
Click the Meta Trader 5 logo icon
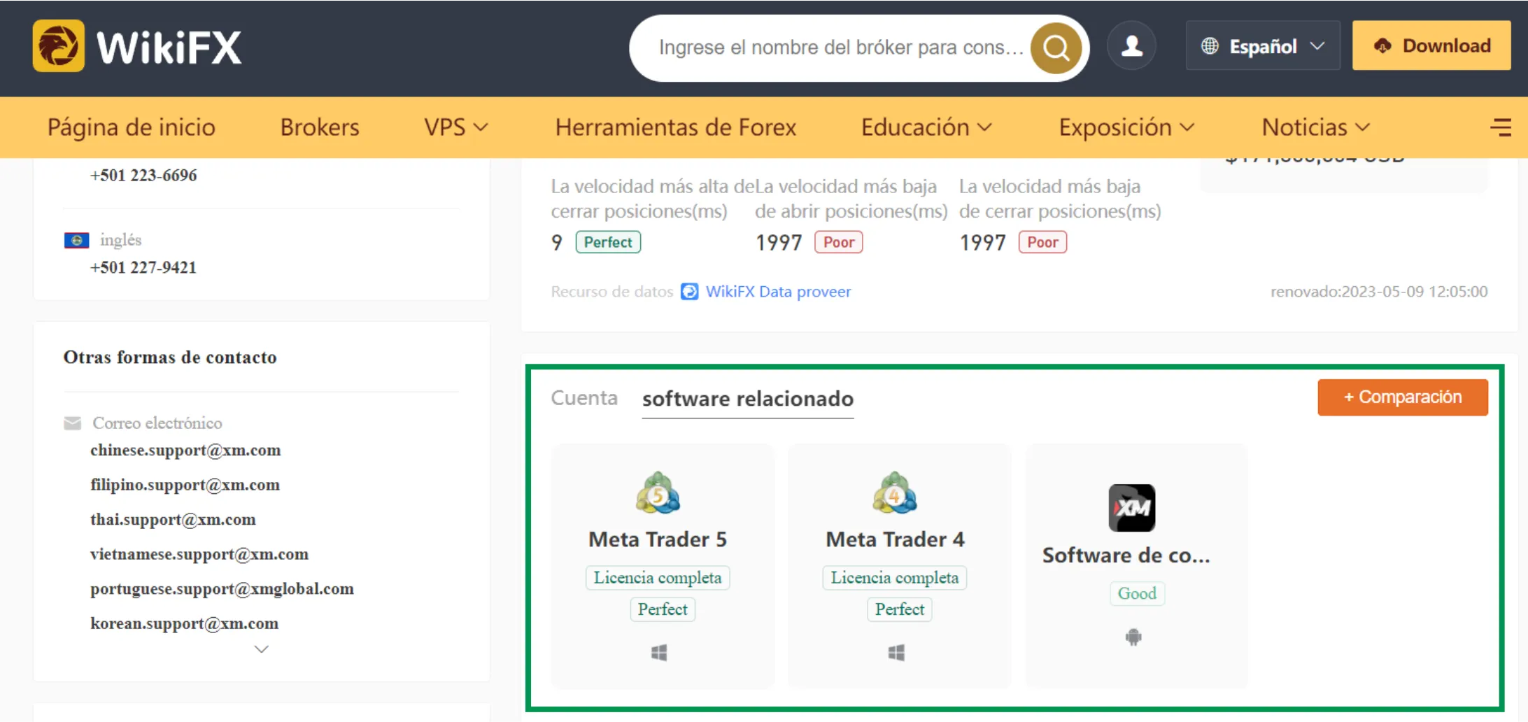click(658, 493)
